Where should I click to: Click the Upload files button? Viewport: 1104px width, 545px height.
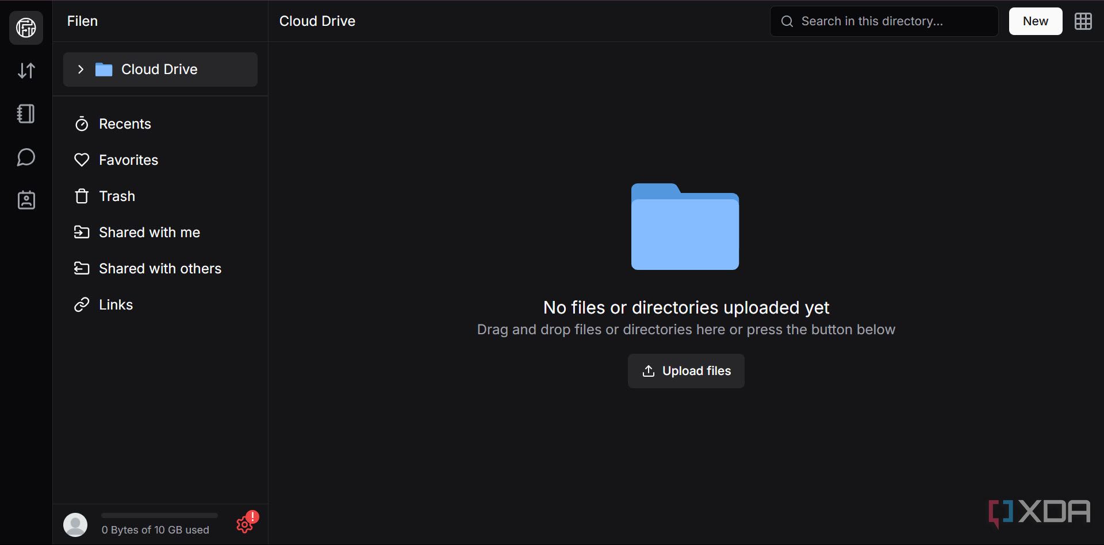click(686, 371)
